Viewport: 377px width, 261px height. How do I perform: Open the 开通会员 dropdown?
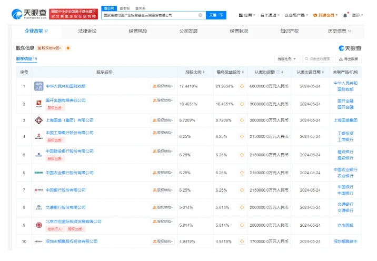[x=325, y=15]
